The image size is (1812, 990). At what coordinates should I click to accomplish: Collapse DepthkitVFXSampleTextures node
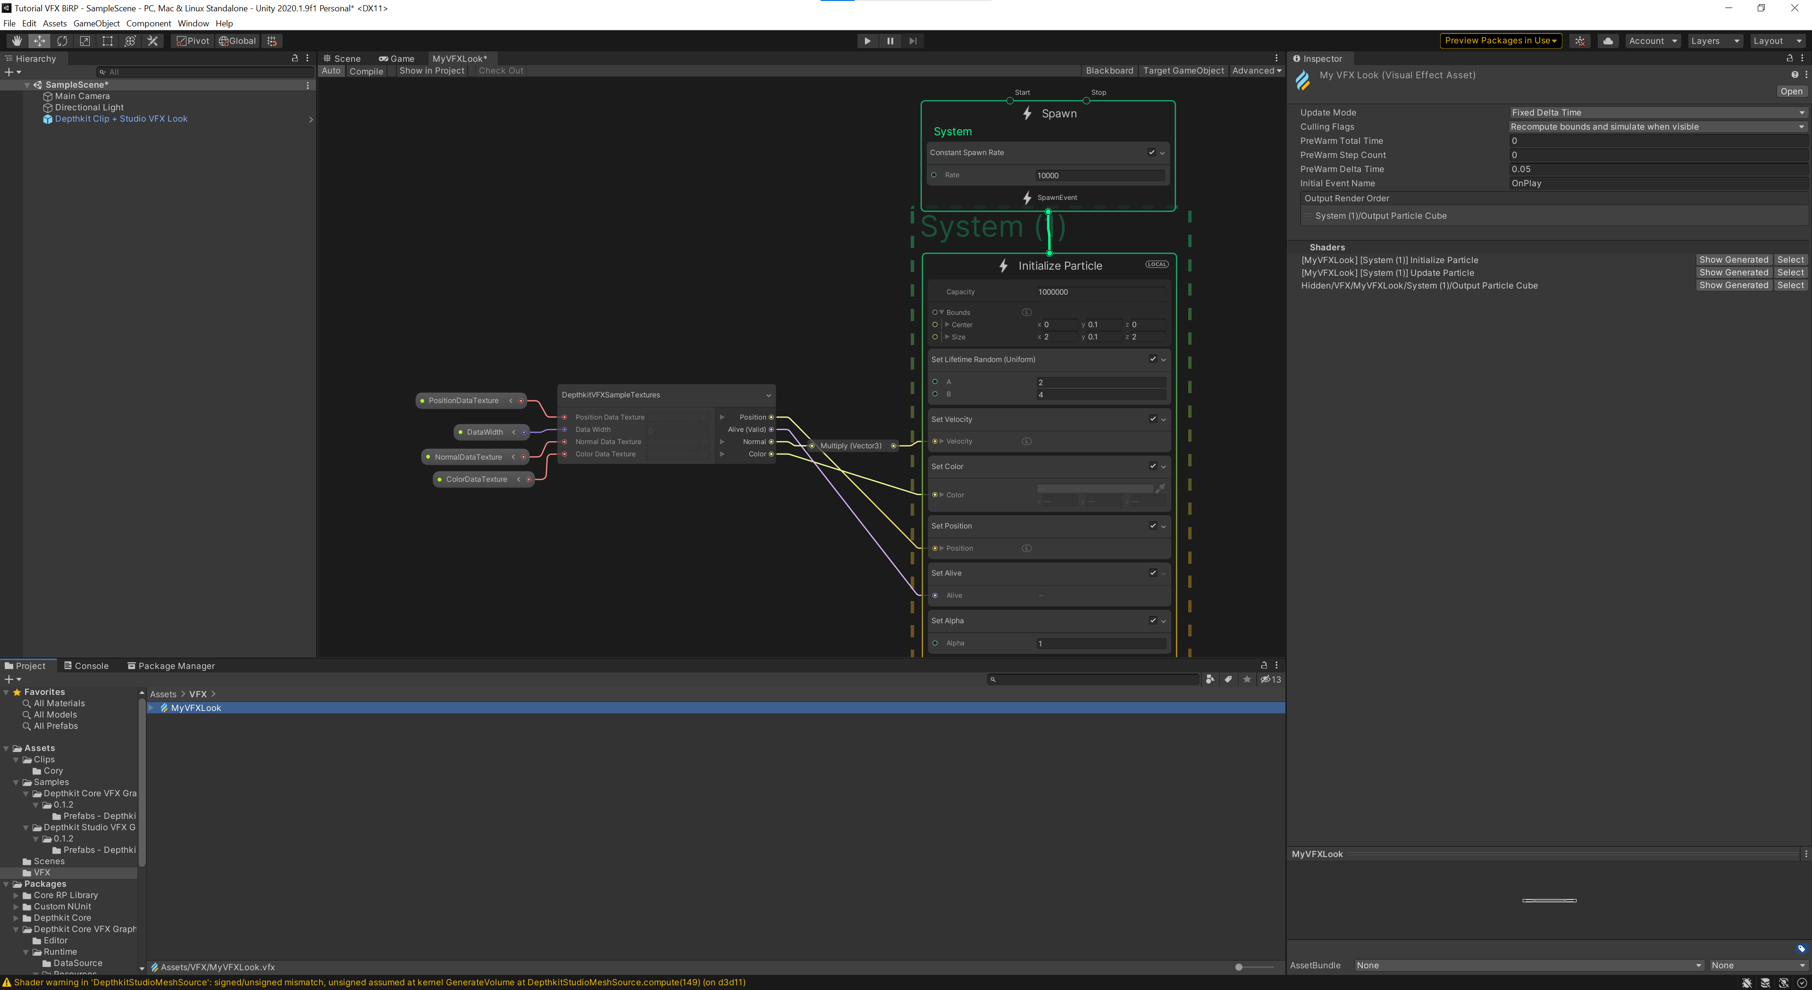click(x=768, y=396)
